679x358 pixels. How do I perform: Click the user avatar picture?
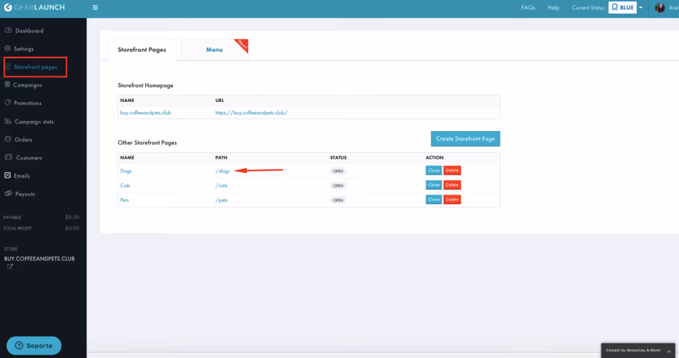(660, 7)
